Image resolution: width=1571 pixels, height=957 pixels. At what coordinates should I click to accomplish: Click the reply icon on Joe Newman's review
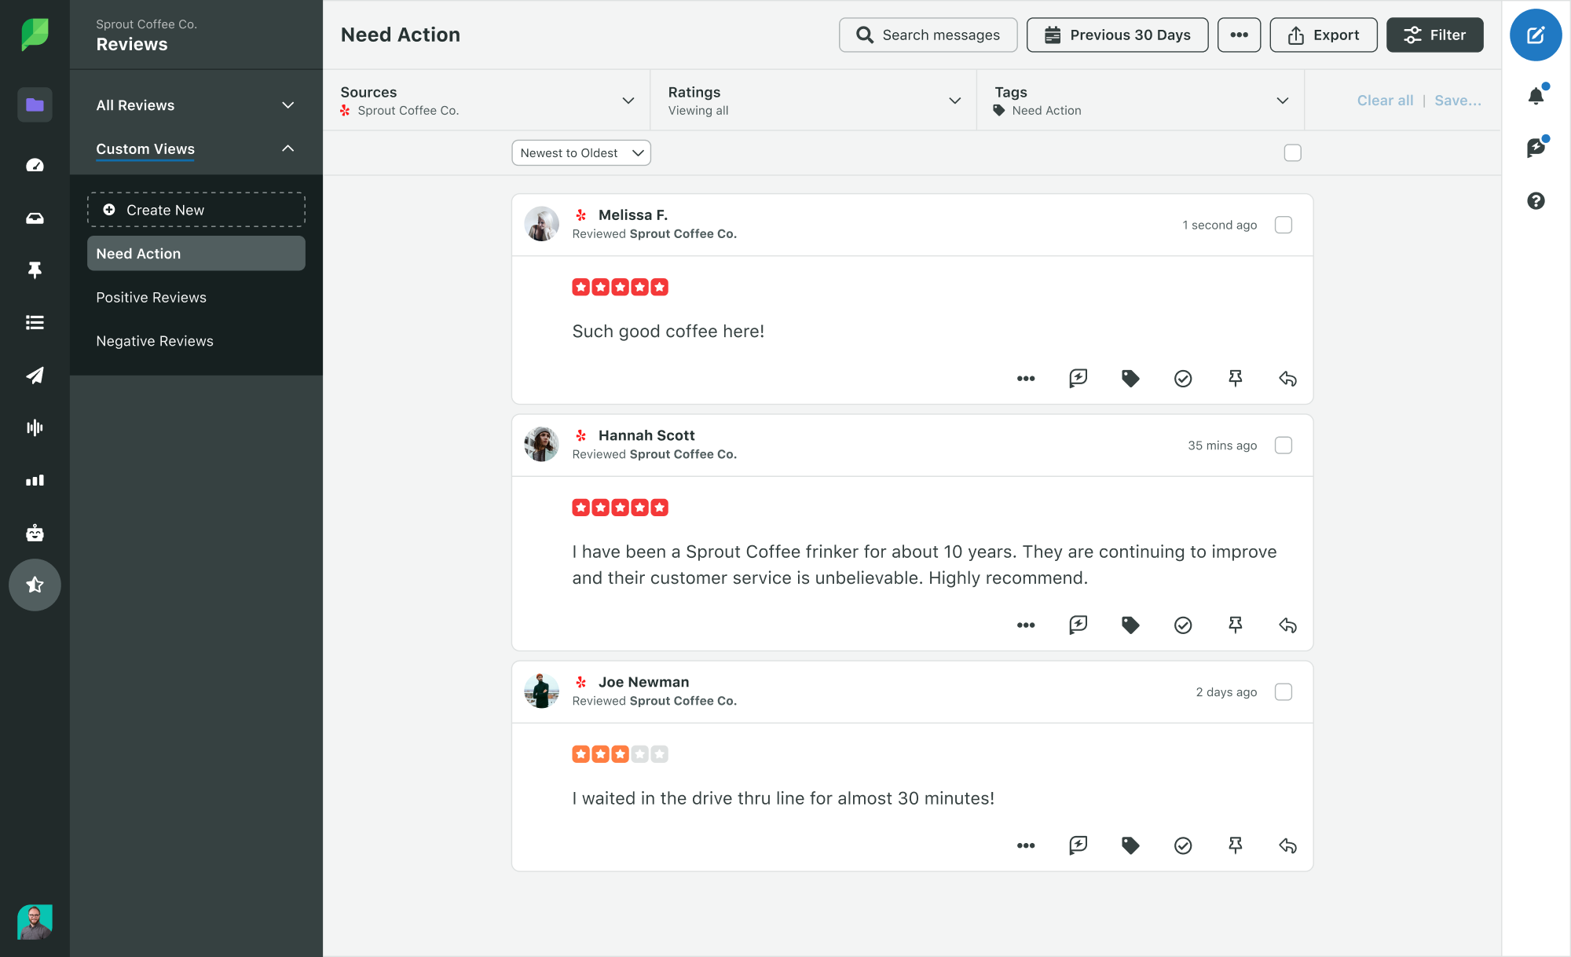[x=1287, y=845]
